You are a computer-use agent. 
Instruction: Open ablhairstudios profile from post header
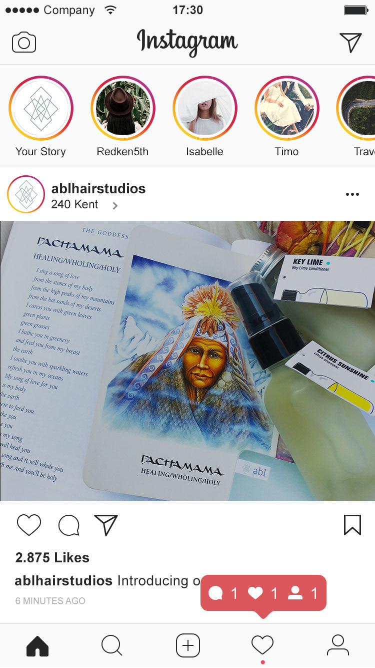point(98,189)
